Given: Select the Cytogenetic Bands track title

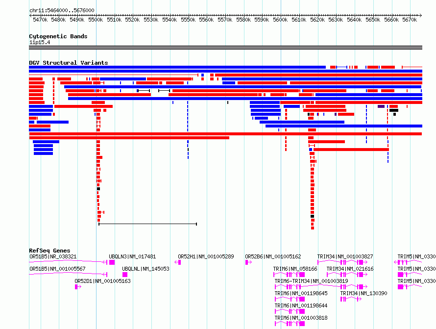Looking at the screenshot, I should (x=58, y=36).
